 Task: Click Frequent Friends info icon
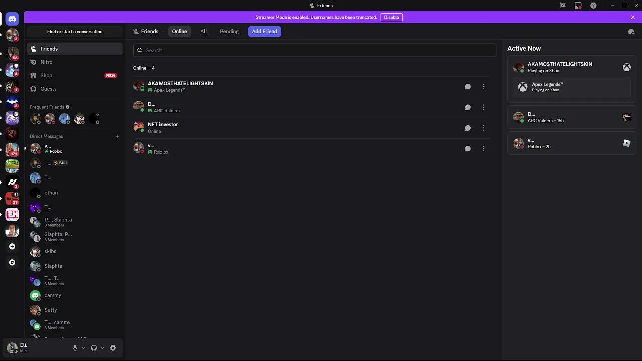[68, 107]
